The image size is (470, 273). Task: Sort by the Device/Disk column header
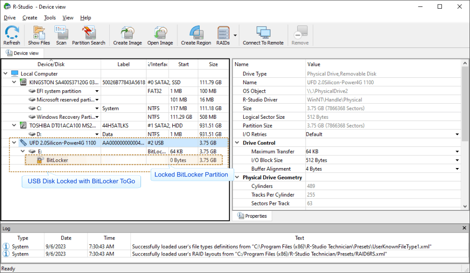[x=51, y=64]
